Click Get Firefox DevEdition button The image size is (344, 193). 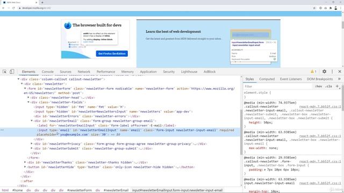112,54
